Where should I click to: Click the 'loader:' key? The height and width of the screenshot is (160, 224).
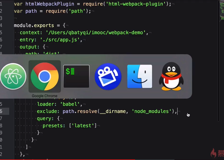click(47, 104)
